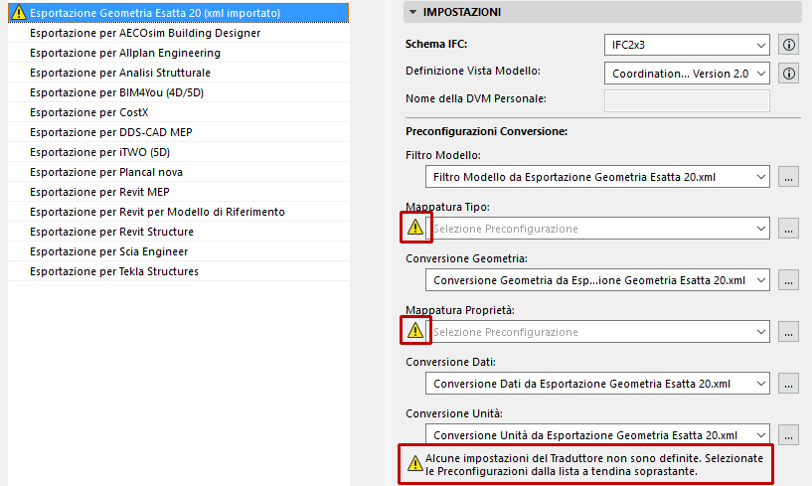
Task: Click info icon next to Definizione Vista Modello
Action: [x=789, y=73]
